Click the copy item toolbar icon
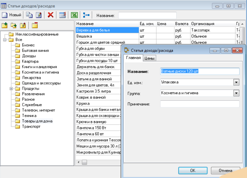This screenshot has height=178, width=247. point(29,15)
